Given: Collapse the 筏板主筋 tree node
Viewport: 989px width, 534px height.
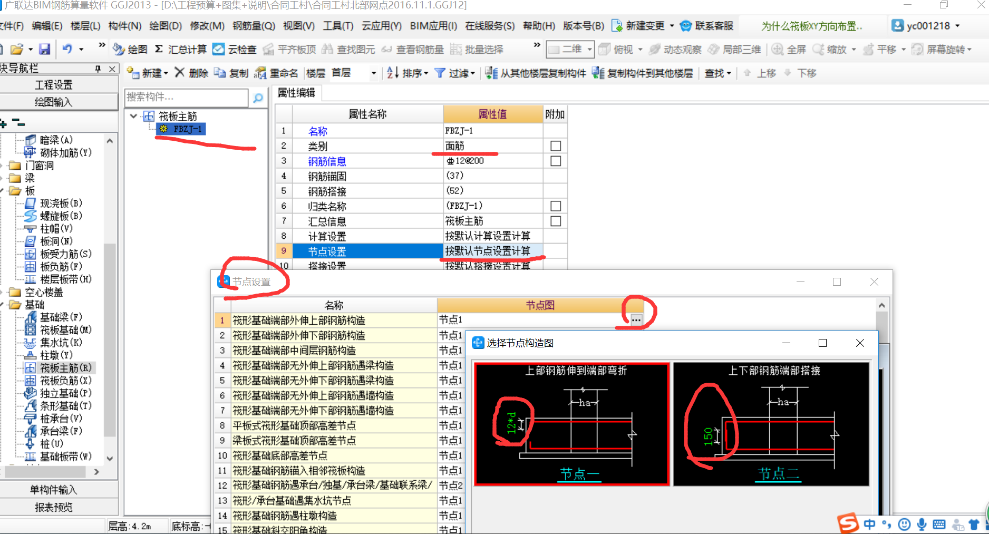Looking at the screenshot, I should click(x=134, y=116).
